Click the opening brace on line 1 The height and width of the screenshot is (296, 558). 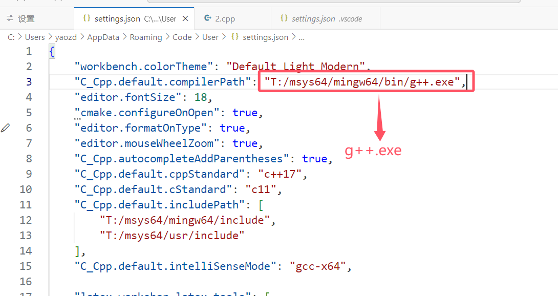pos(52,52)
